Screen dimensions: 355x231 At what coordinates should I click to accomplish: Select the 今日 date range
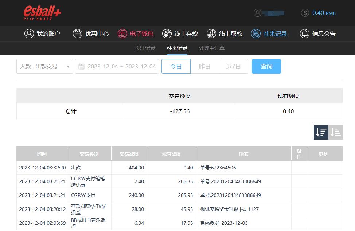[176, 66]
